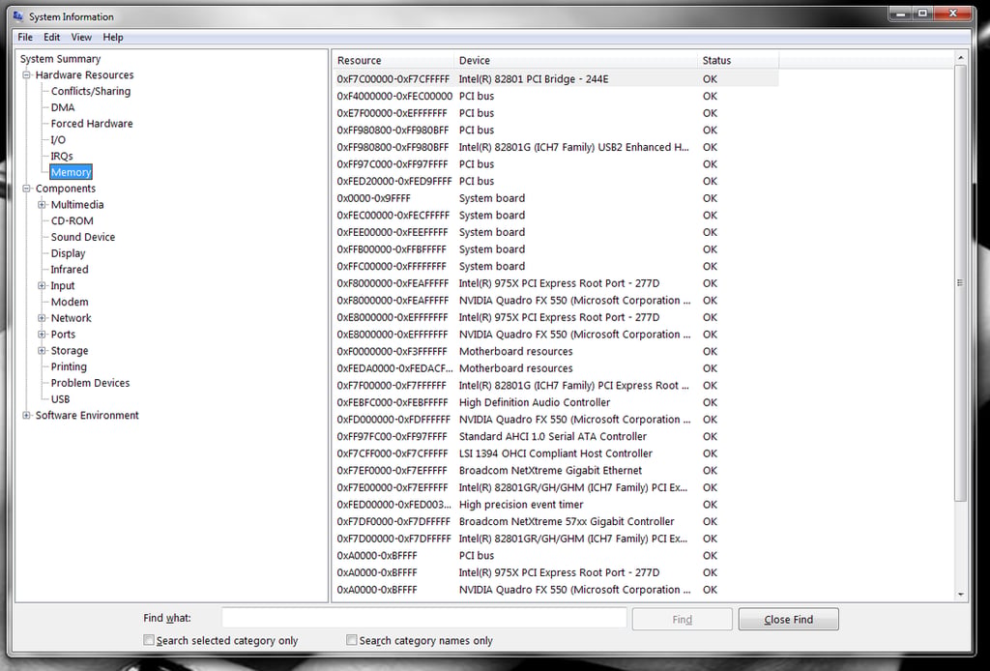The image size is (990, 671).
Task: Select the 0xF4000000-0xFEC00000 PCI bus row
Action: 556,96
